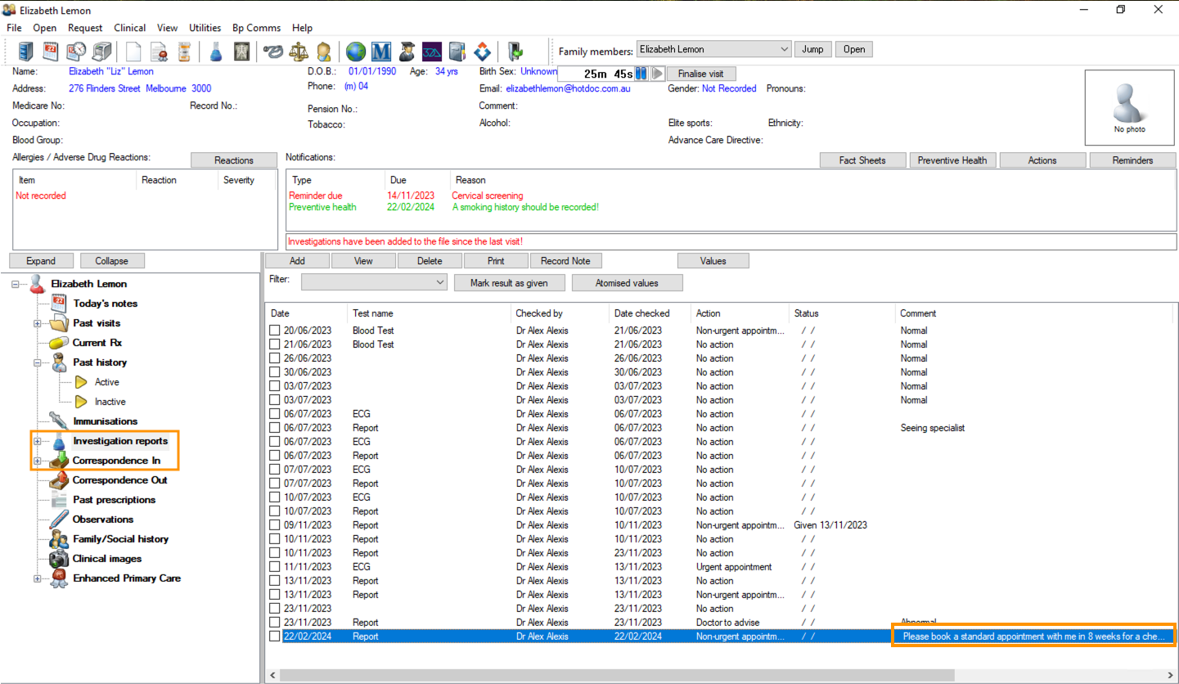This screenshot has width=1179, height=684.
Task: Click the printer icon in the toolbar
Action: [x=101, y=52]
